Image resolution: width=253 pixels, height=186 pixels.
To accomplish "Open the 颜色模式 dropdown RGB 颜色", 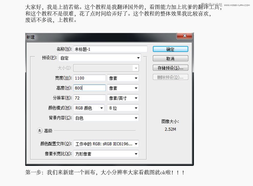I will (x=89, y=108).
